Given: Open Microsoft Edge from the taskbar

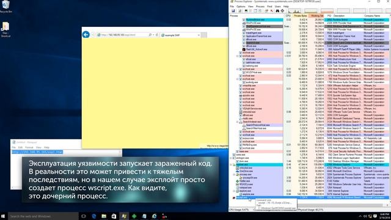Looking at the screenshot, I should pos(94,216).
